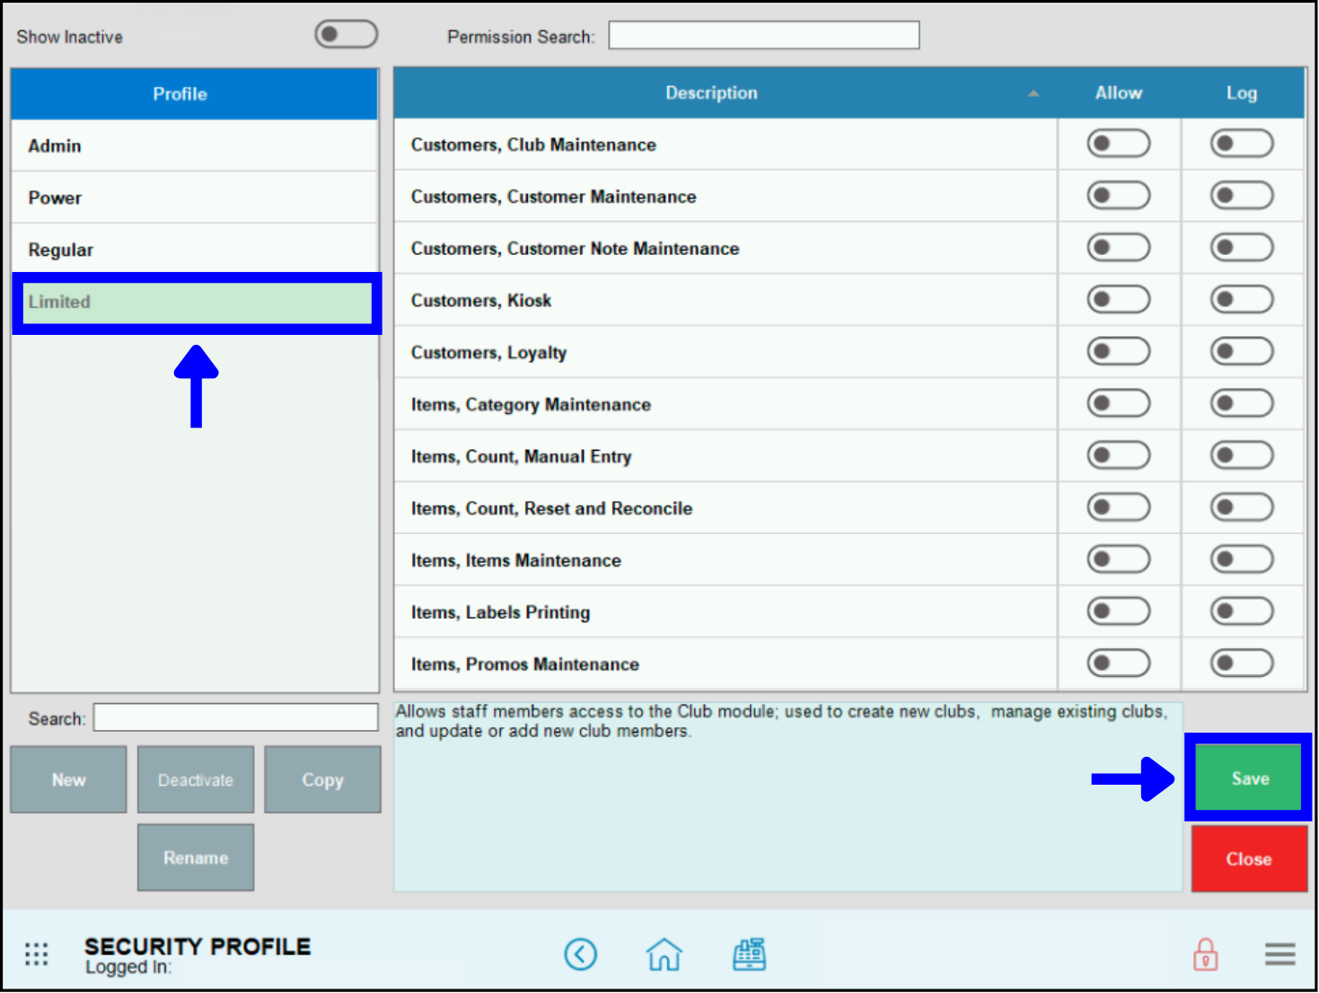Screen dimensions: 1319x993
Task: Create a profile with the New button
Action: pyautogui.click(x=68, y=779)
